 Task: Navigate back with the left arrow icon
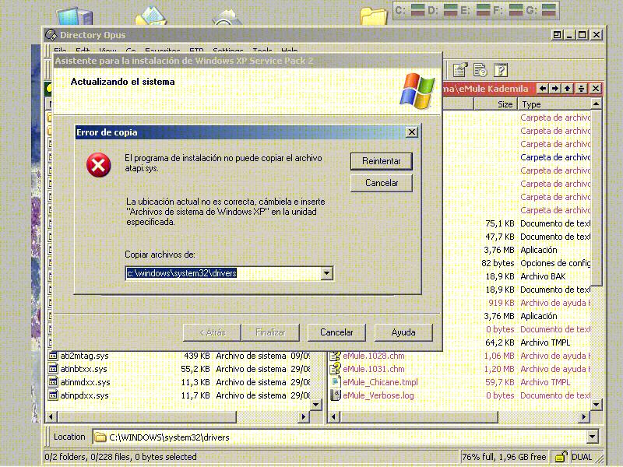tap(543, 89)
